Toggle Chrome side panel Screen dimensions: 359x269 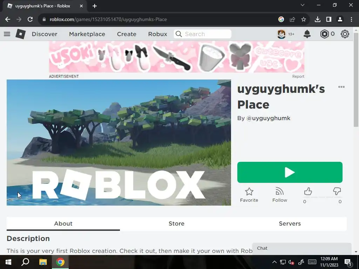(x=329, y=20)
